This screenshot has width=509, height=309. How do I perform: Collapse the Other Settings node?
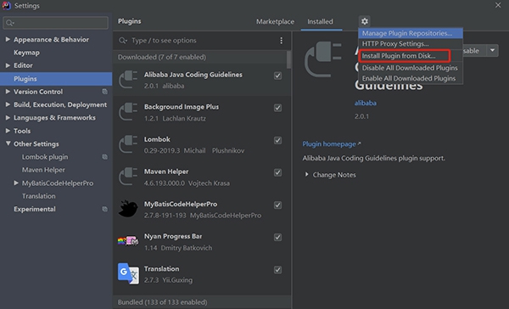click(x=8, y=143)
